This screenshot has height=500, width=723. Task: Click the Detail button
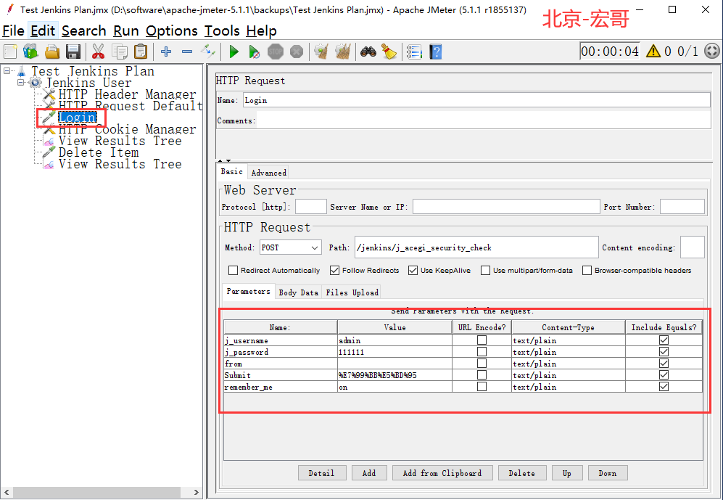pos(321,473)
